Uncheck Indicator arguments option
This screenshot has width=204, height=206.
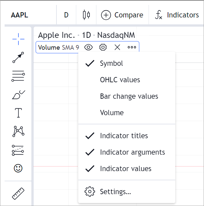[127, 152]
